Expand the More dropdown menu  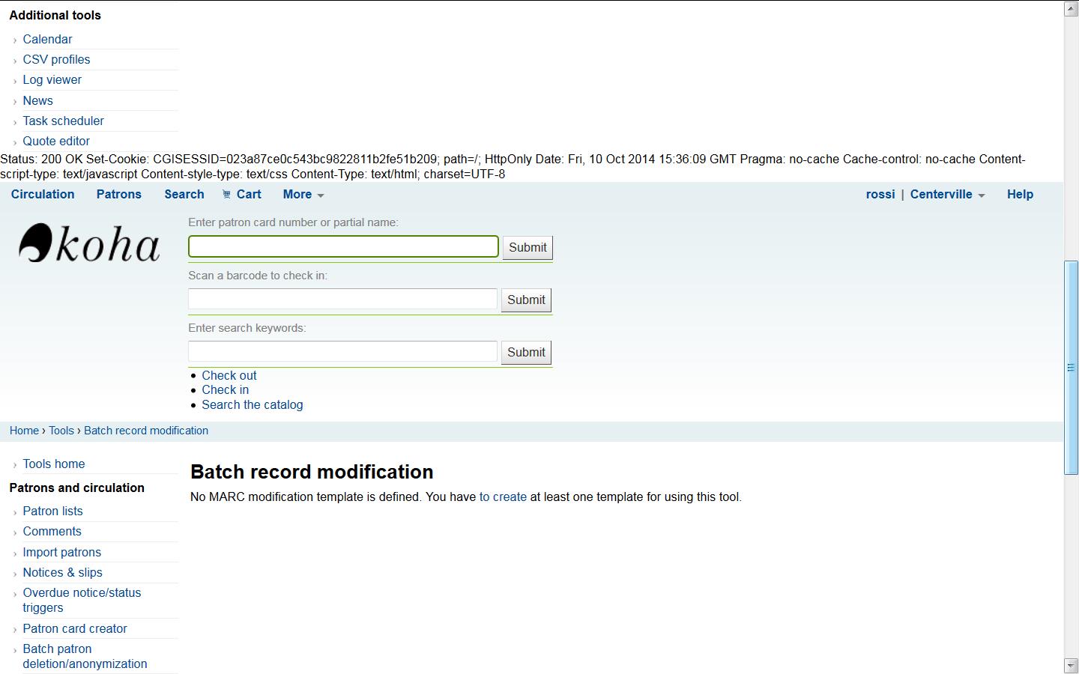303,194
